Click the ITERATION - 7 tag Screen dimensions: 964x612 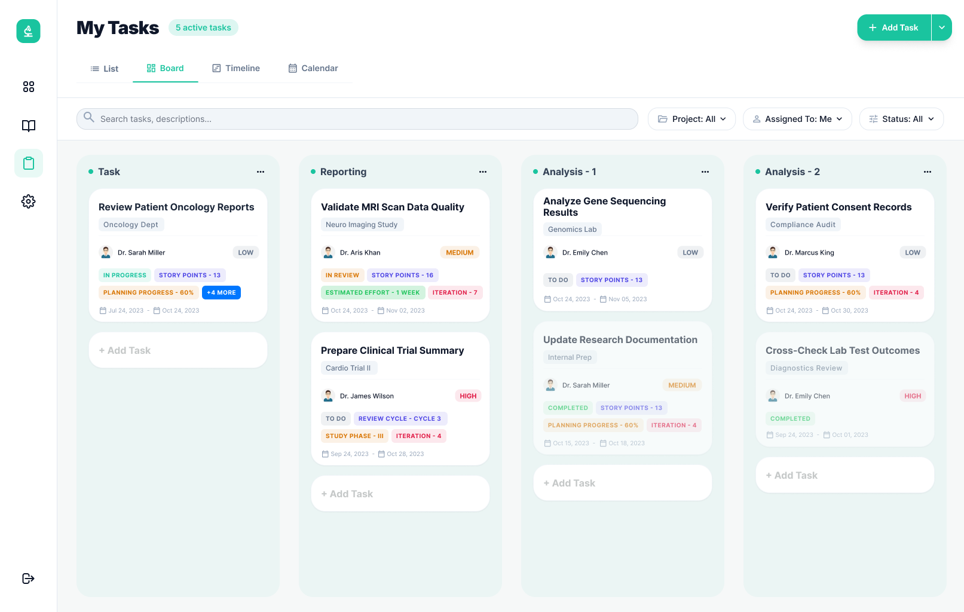coord(455,293)
